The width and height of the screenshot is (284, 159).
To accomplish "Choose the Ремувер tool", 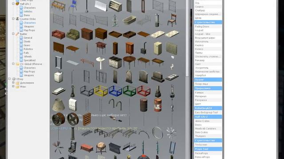I will click(x=208, y=61).
